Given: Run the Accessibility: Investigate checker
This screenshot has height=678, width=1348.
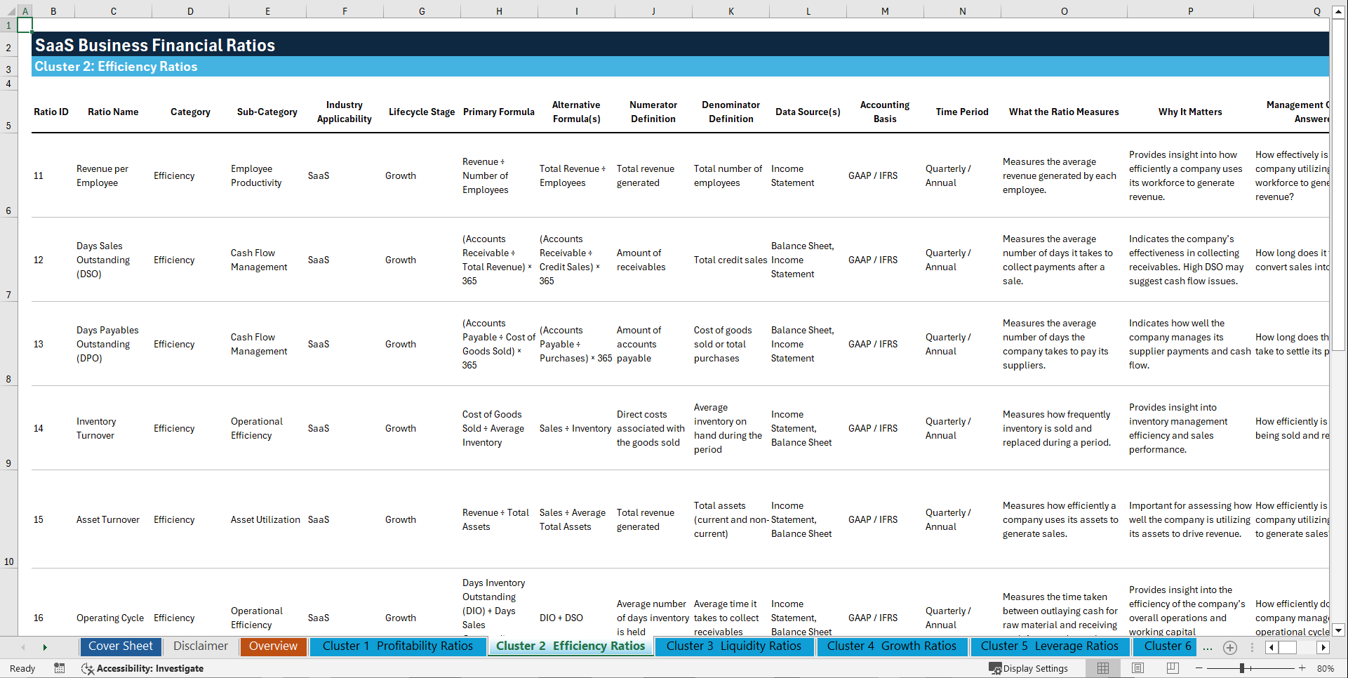Looking at the screenshot, I should pyautogui.click(x=142, y=668).
